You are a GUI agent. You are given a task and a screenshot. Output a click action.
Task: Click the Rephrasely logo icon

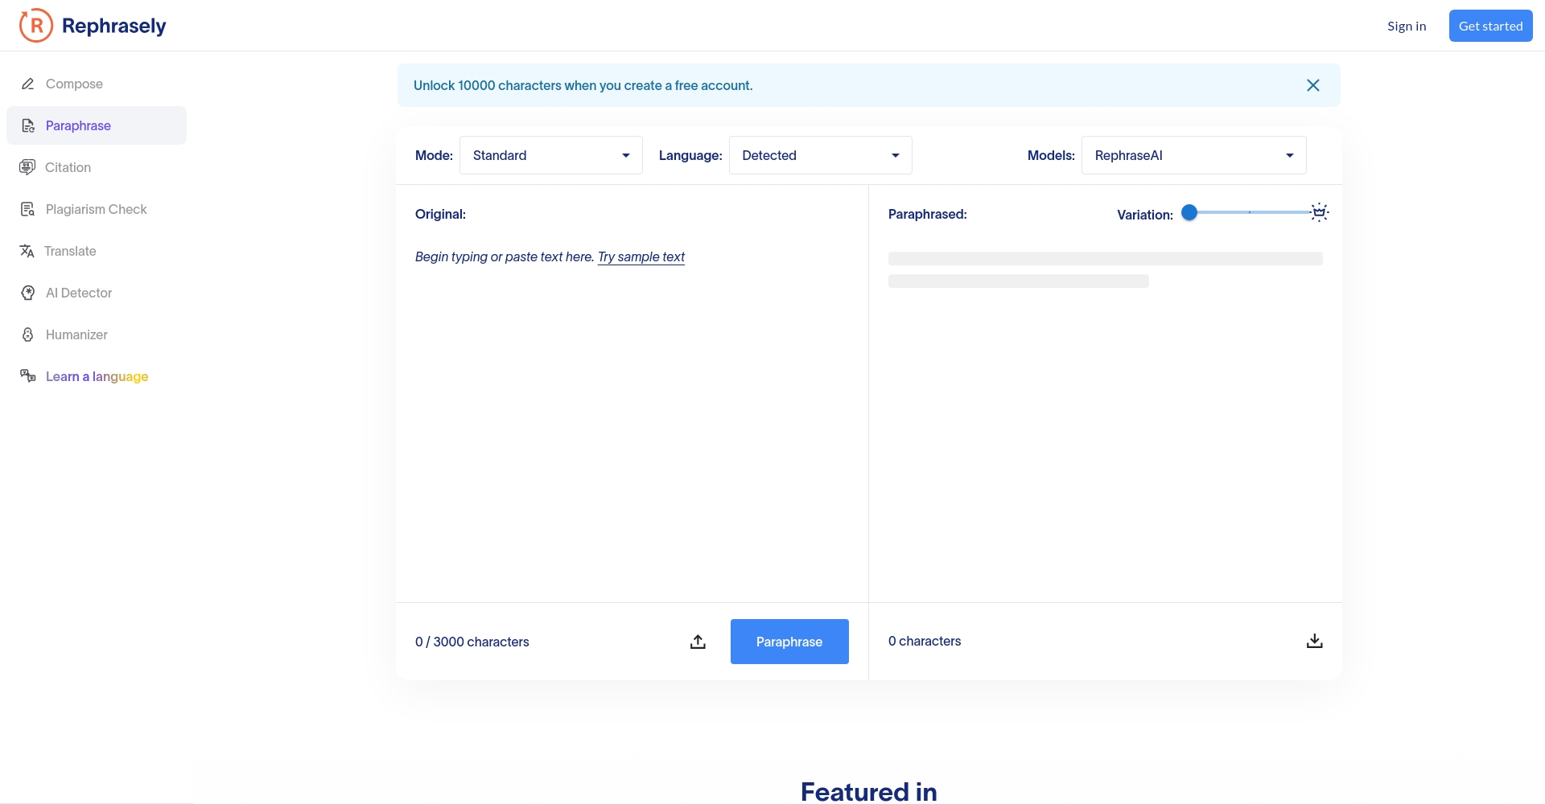(x=36, y=26)
